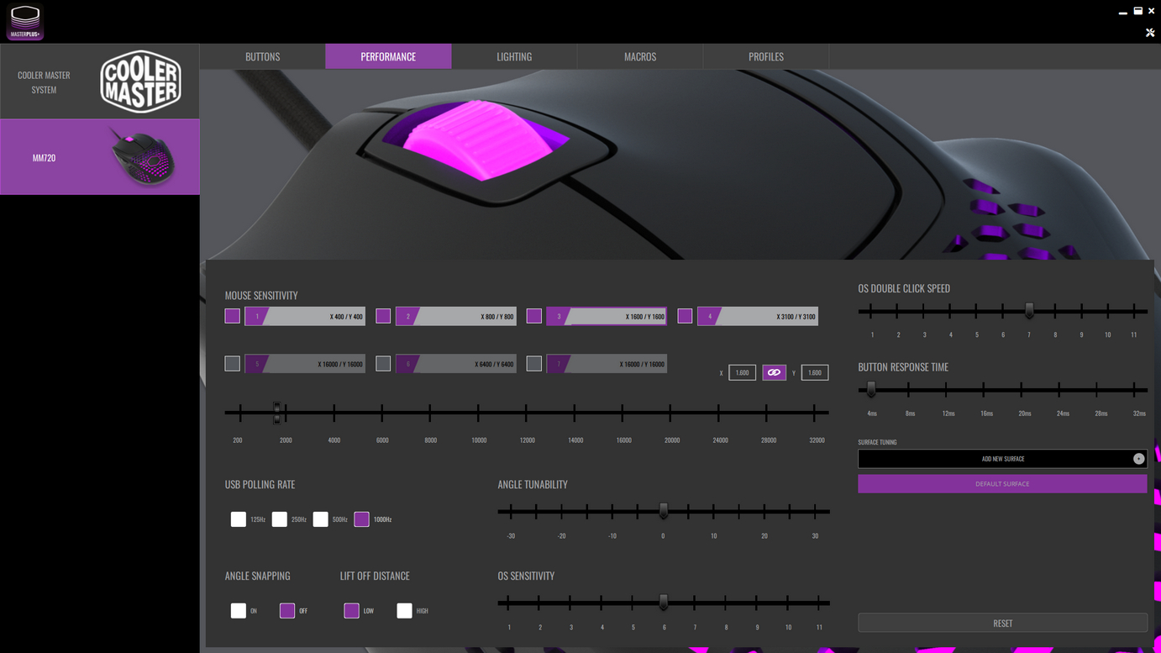The height and width of the screenshot is (653, 1161).
Task: Set lift off distance to LOW
Action: coord(352,611)
